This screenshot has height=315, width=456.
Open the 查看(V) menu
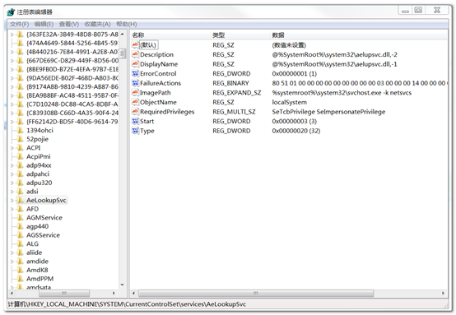pyautogui.click(x=69, y=24)
